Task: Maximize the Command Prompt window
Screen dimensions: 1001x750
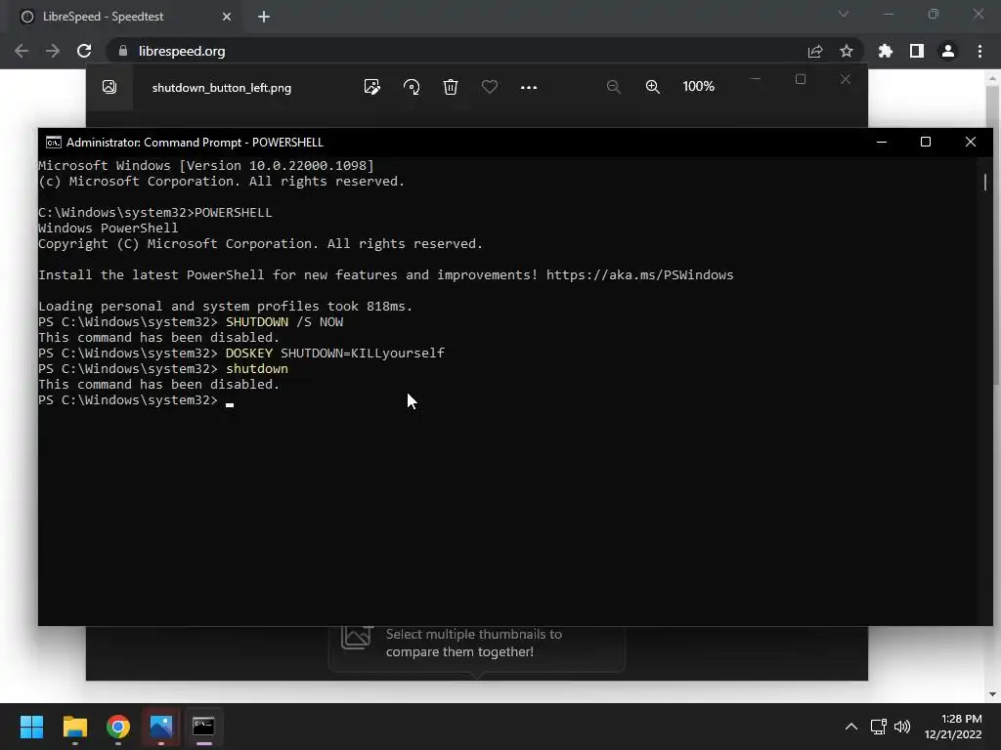Action: [x=926, y=143]
